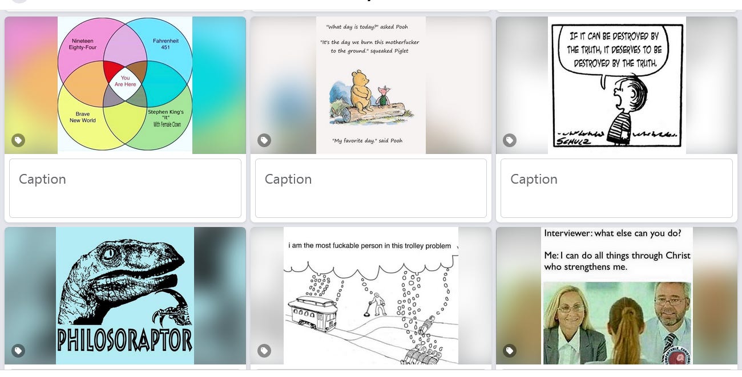Select the Peanuts speech-bubble comic thumbnail
Screen dimensions: 742x377
point(616,85)
